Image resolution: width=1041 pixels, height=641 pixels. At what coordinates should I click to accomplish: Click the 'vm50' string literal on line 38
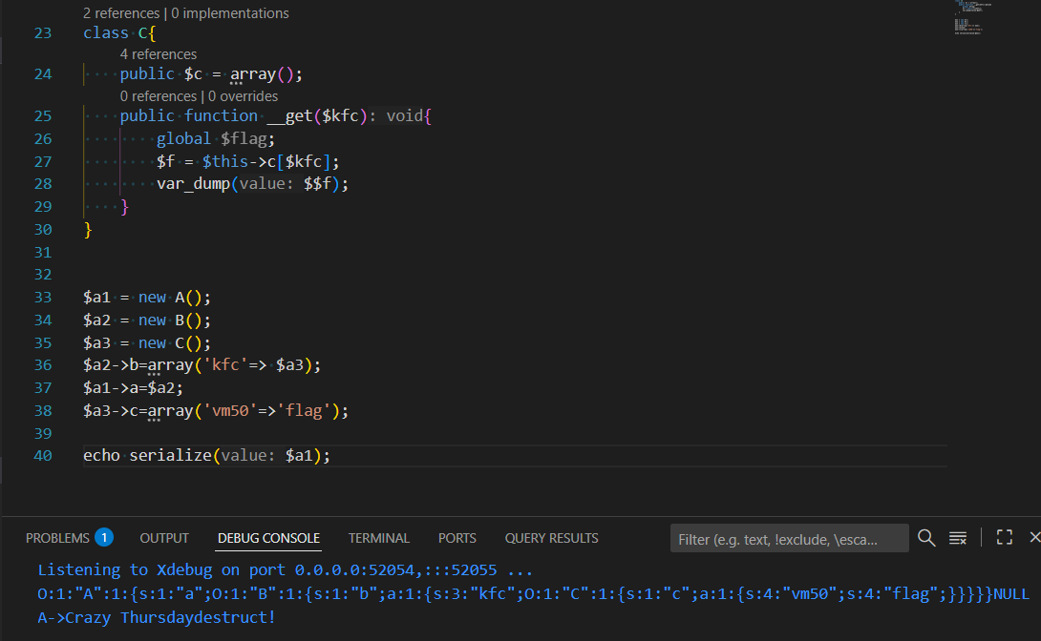click(230, 411)
